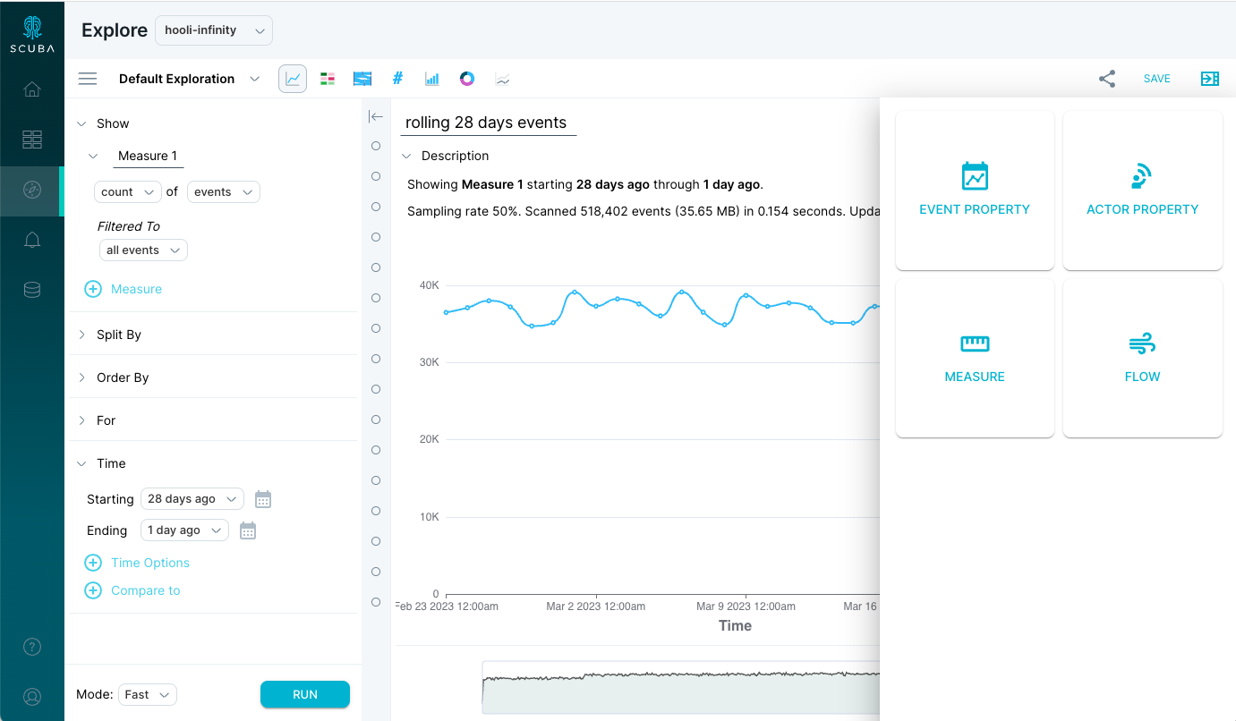Screen dimensions: 1236x721
Task: Select the Measure card in the right panel
Action: (975, 357)
